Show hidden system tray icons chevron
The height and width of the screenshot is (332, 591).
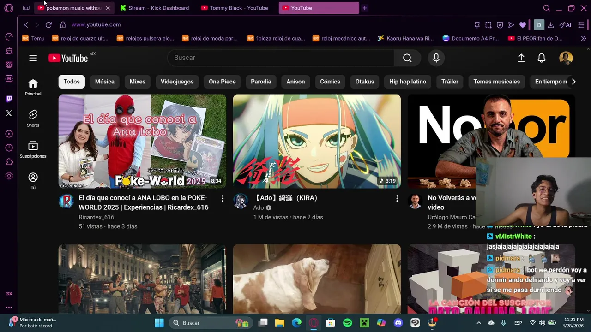click(479, 323)
